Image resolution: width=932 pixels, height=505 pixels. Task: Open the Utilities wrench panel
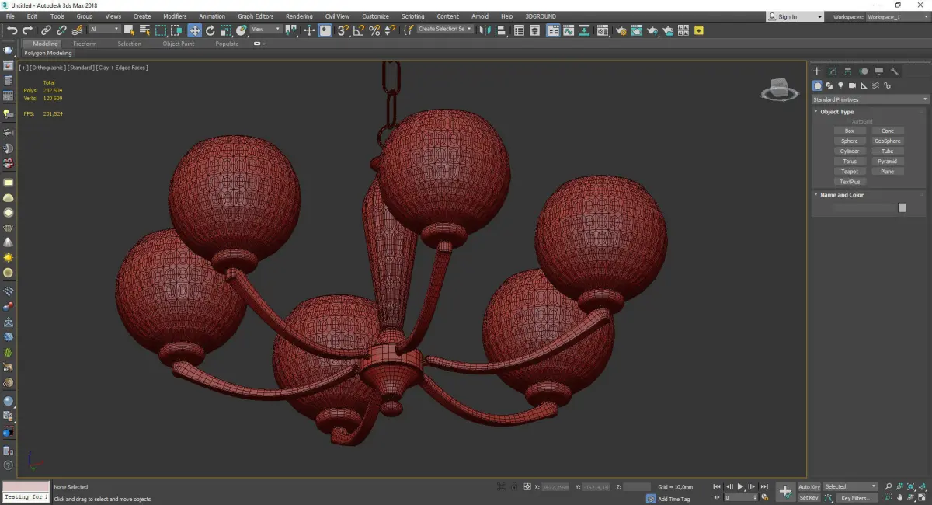pos(895,71)
